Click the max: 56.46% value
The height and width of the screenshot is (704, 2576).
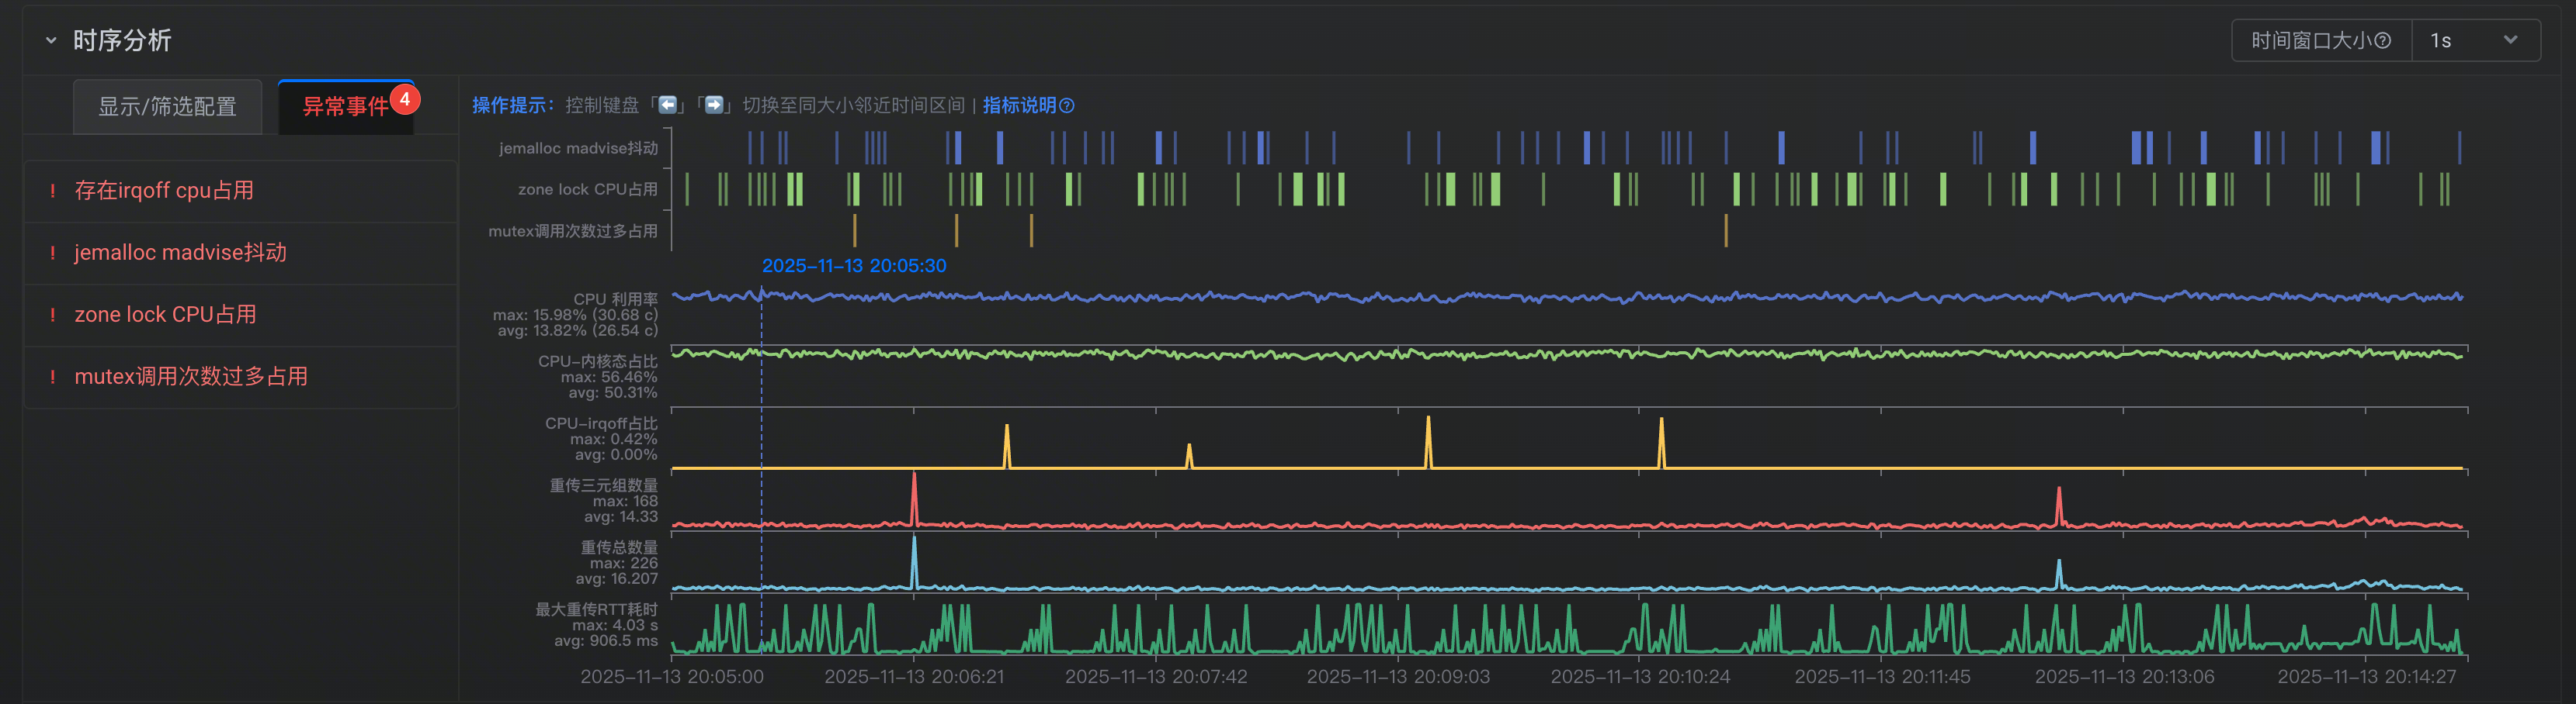(609, 377)
